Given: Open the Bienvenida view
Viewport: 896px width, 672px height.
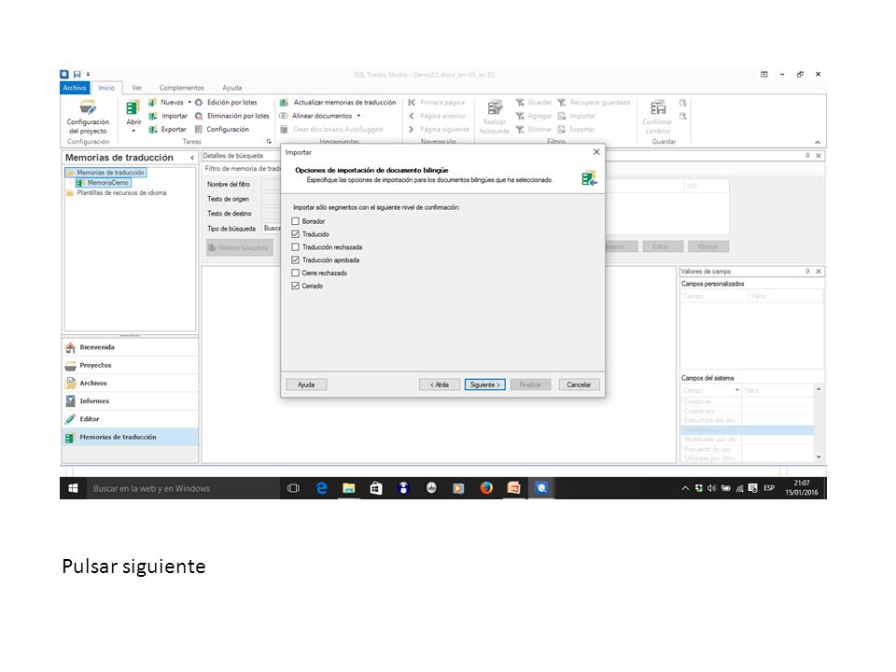Looking at the screenshot, I should (131, 347).
